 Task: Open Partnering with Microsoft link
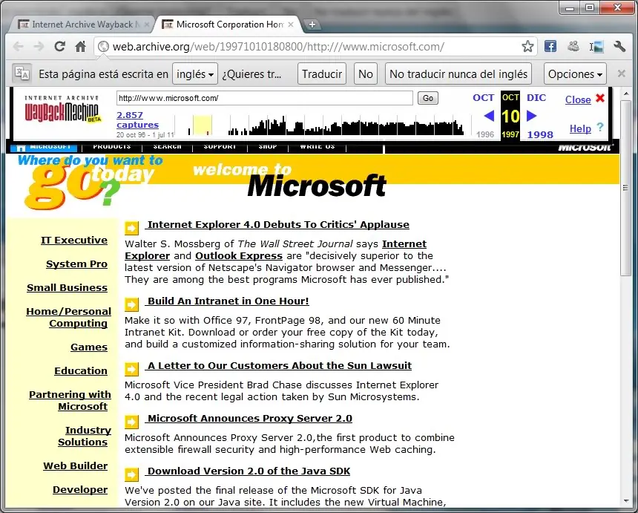point(70,400)
